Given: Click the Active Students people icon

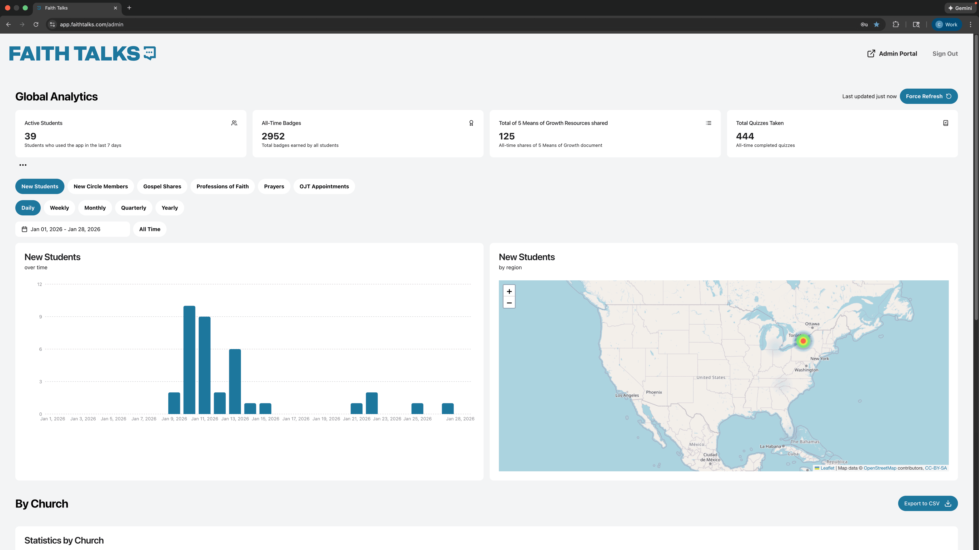Looking at the screenshot, I should point(234,122).
